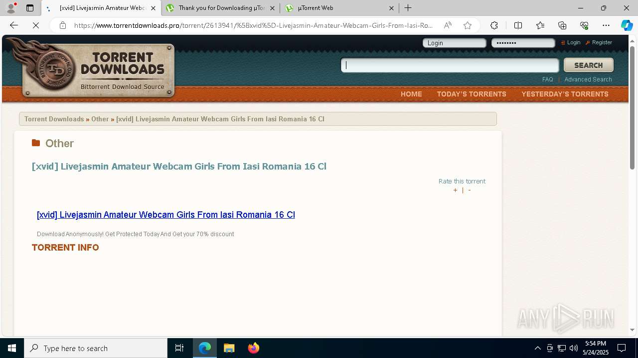Open Edge Settings and more menu
The width and height of the screenshot is (638, 358).
[606, 25]
